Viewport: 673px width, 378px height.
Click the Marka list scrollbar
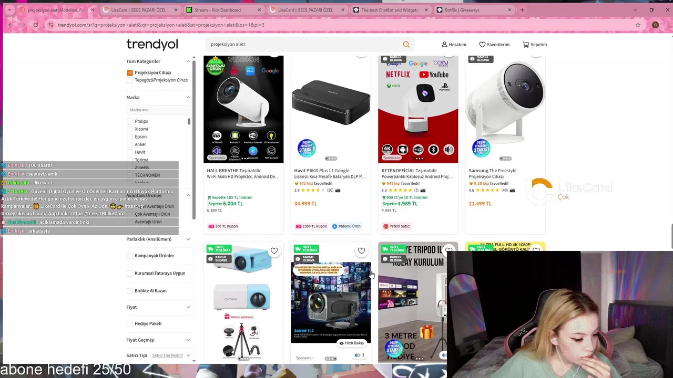(x=189, y=122)
